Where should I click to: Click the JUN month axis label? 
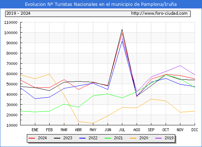108,130
